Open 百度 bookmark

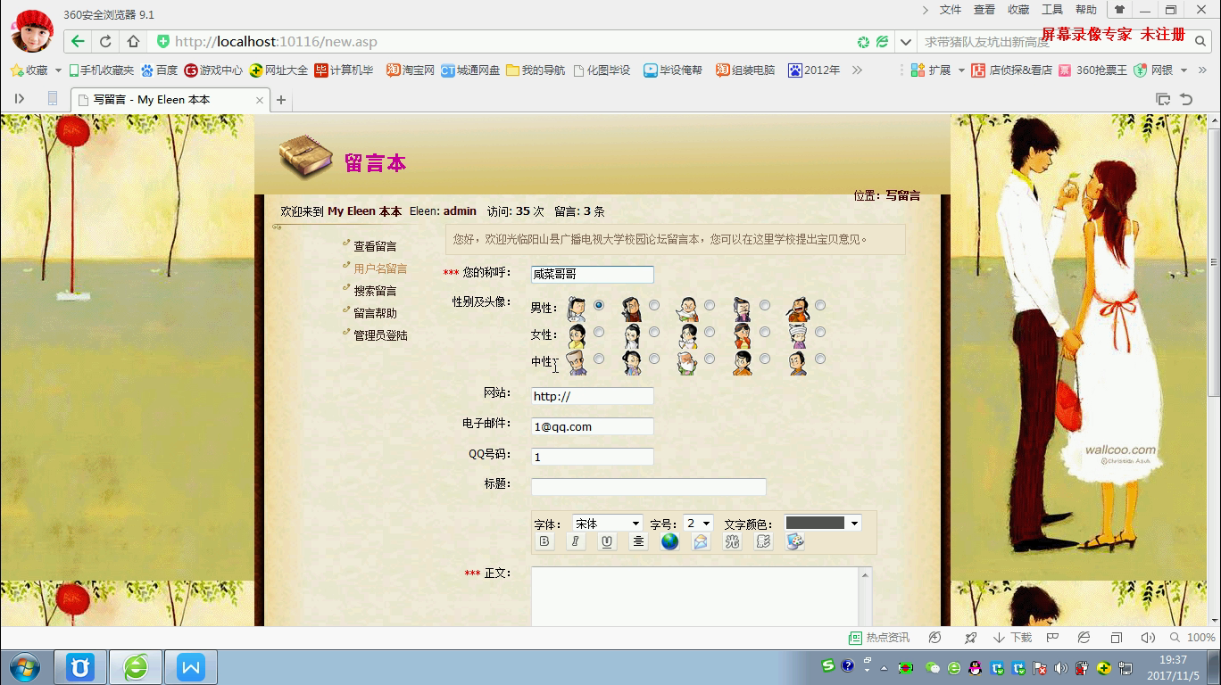pyautogui.click(x=160, y=70)
